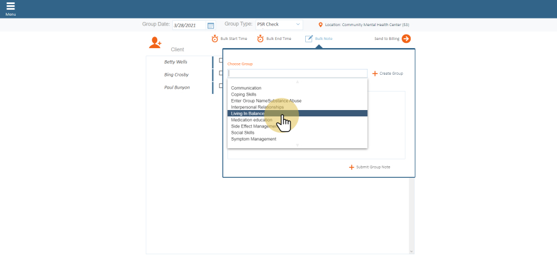557x256 pixels.
Task: Select Living In Balance from group list
Action: point(248,114)
